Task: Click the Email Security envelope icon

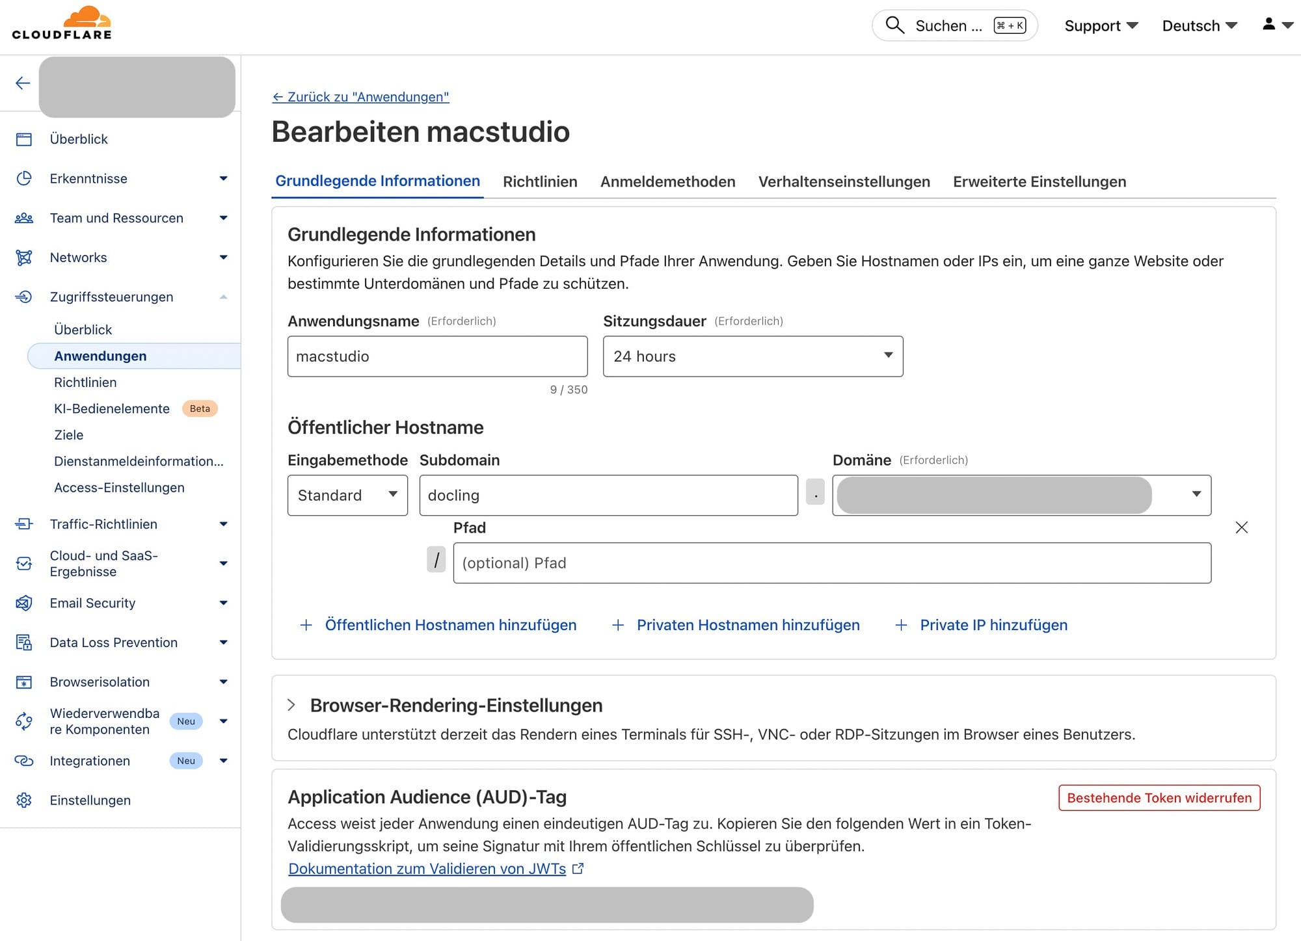Action: pos(24,603)
